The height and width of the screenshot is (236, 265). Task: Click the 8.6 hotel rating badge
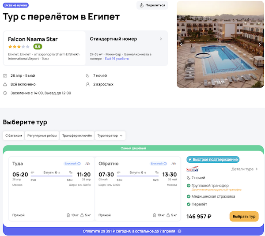point(38,46)
